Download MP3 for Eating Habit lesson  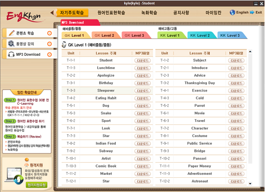143,98
